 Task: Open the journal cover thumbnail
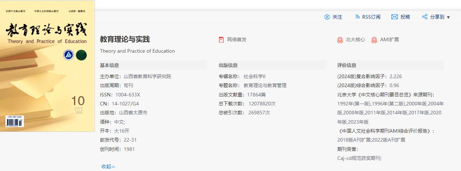pyautogui.click(x=47, y=66)
